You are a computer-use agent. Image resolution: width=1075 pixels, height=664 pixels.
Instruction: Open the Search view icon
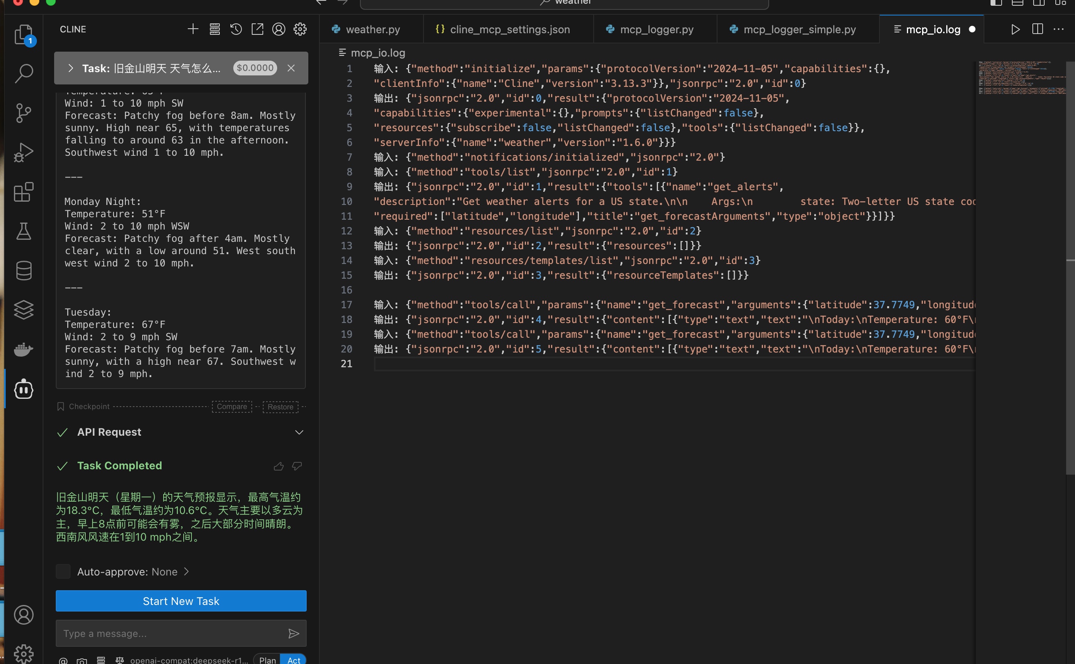pos(24,73)
